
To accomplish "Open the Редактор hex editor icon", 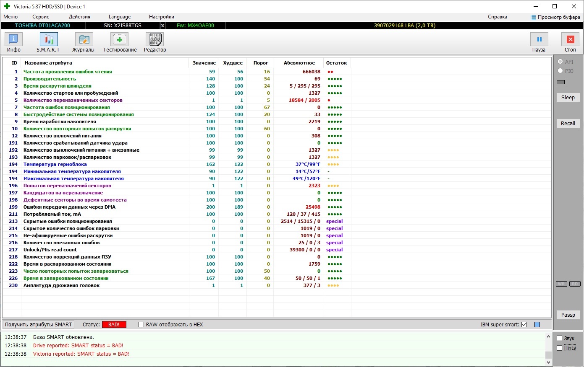I will [155, 39].
